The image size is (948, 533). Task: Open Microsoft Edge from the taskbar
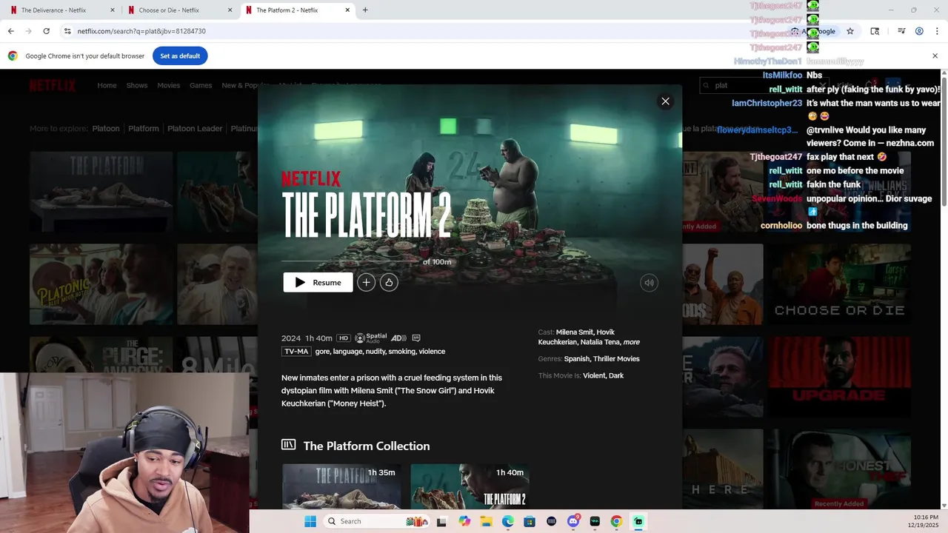[x=508, y=521]
